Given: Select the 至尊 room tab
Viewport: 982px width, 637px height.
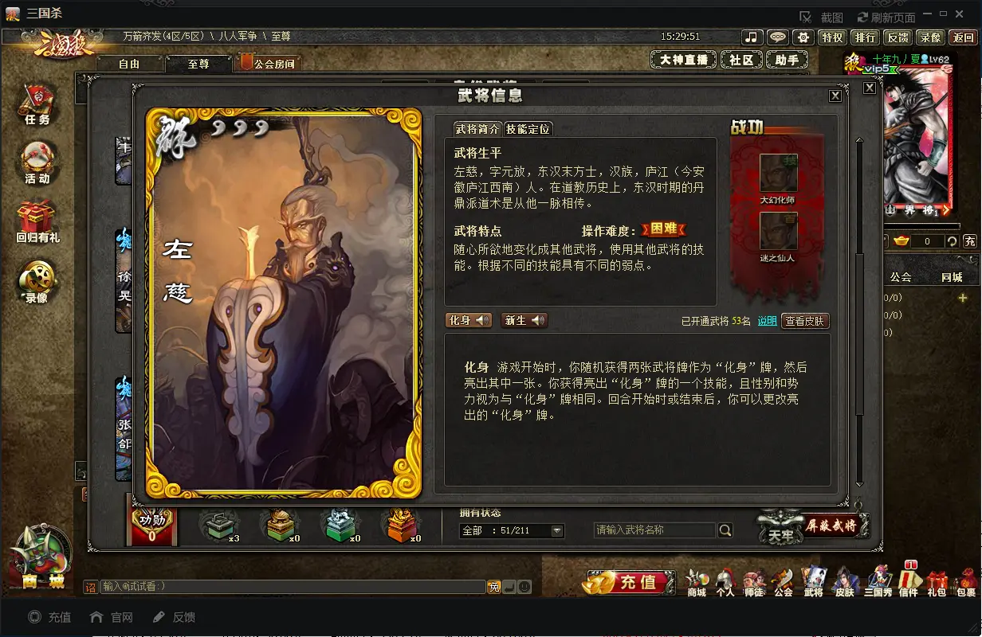Looking at the screenshot, I should pos(198,64).
